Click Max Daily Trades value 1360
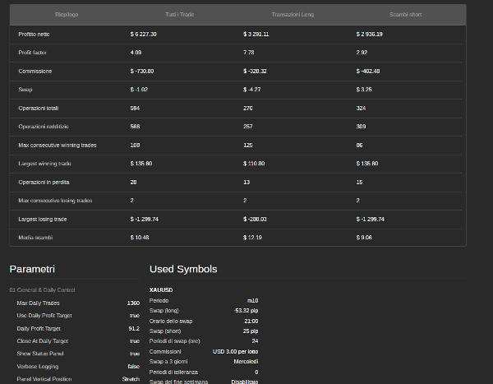493x384 pixels. (x=133, y=303)
